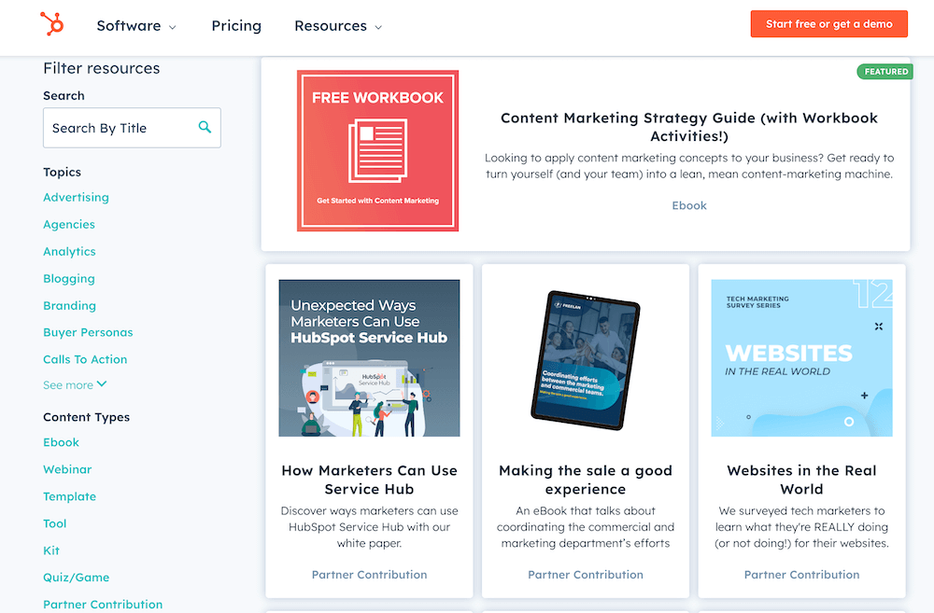934x613 pixels.
Task: Select the Buyer Personas topic
Action: 88,332
